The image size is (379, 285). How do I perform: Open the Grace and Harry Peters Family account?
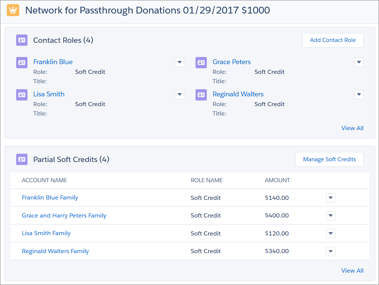point(64,216)
